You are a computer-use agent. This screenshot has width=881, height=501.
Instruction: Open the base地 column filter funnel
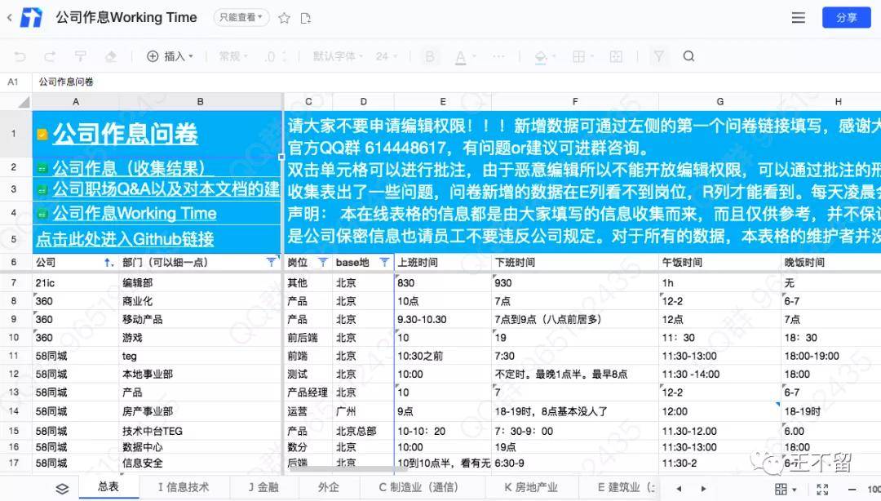384,262
